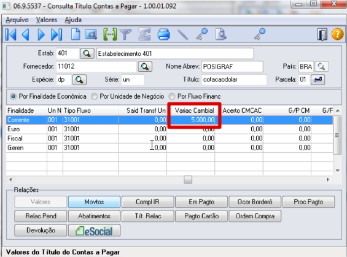Jump to last record toolbar icon
Image resolution: width=347 pixels, height=257 pixels.
(x=57, y=34)
